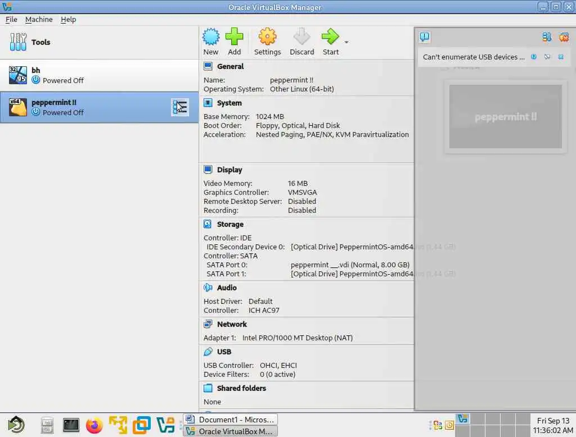The height and width of the screenshot is (437, 576).
Task: Click the peppermint !! preview thumbnail
Action: pyautogui.click(x=505, y=117)
